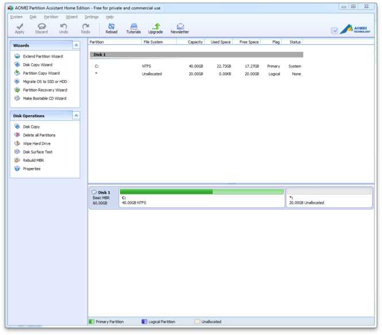
Task: Click the Partition Copy Wizard icon
Action: click(17, 73)
